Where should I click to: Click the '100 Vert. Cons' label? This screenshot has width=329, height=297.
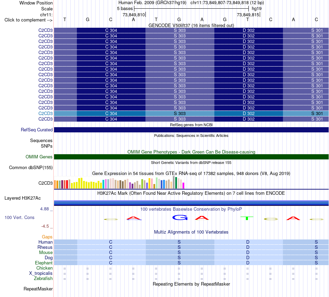pyautogui.click(x=19, y=217)
